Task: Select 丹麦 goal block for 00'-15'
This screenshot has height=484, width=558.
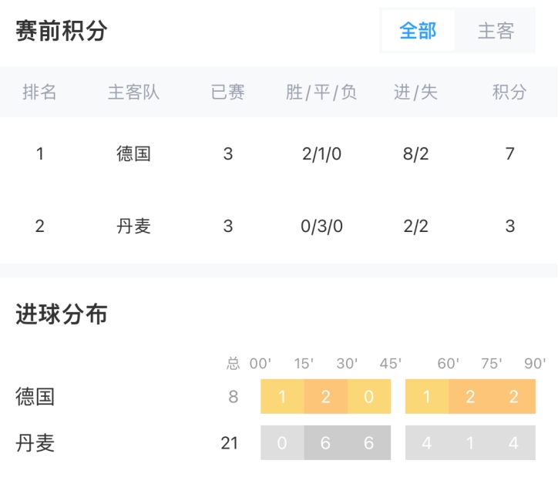Action: click(282, 443)
